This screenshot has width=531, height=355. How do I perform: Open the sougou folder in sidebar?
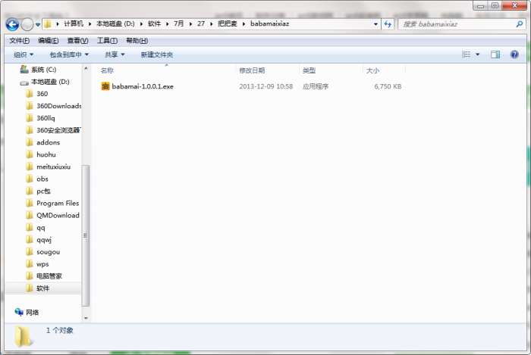click(x=43, y=252)
